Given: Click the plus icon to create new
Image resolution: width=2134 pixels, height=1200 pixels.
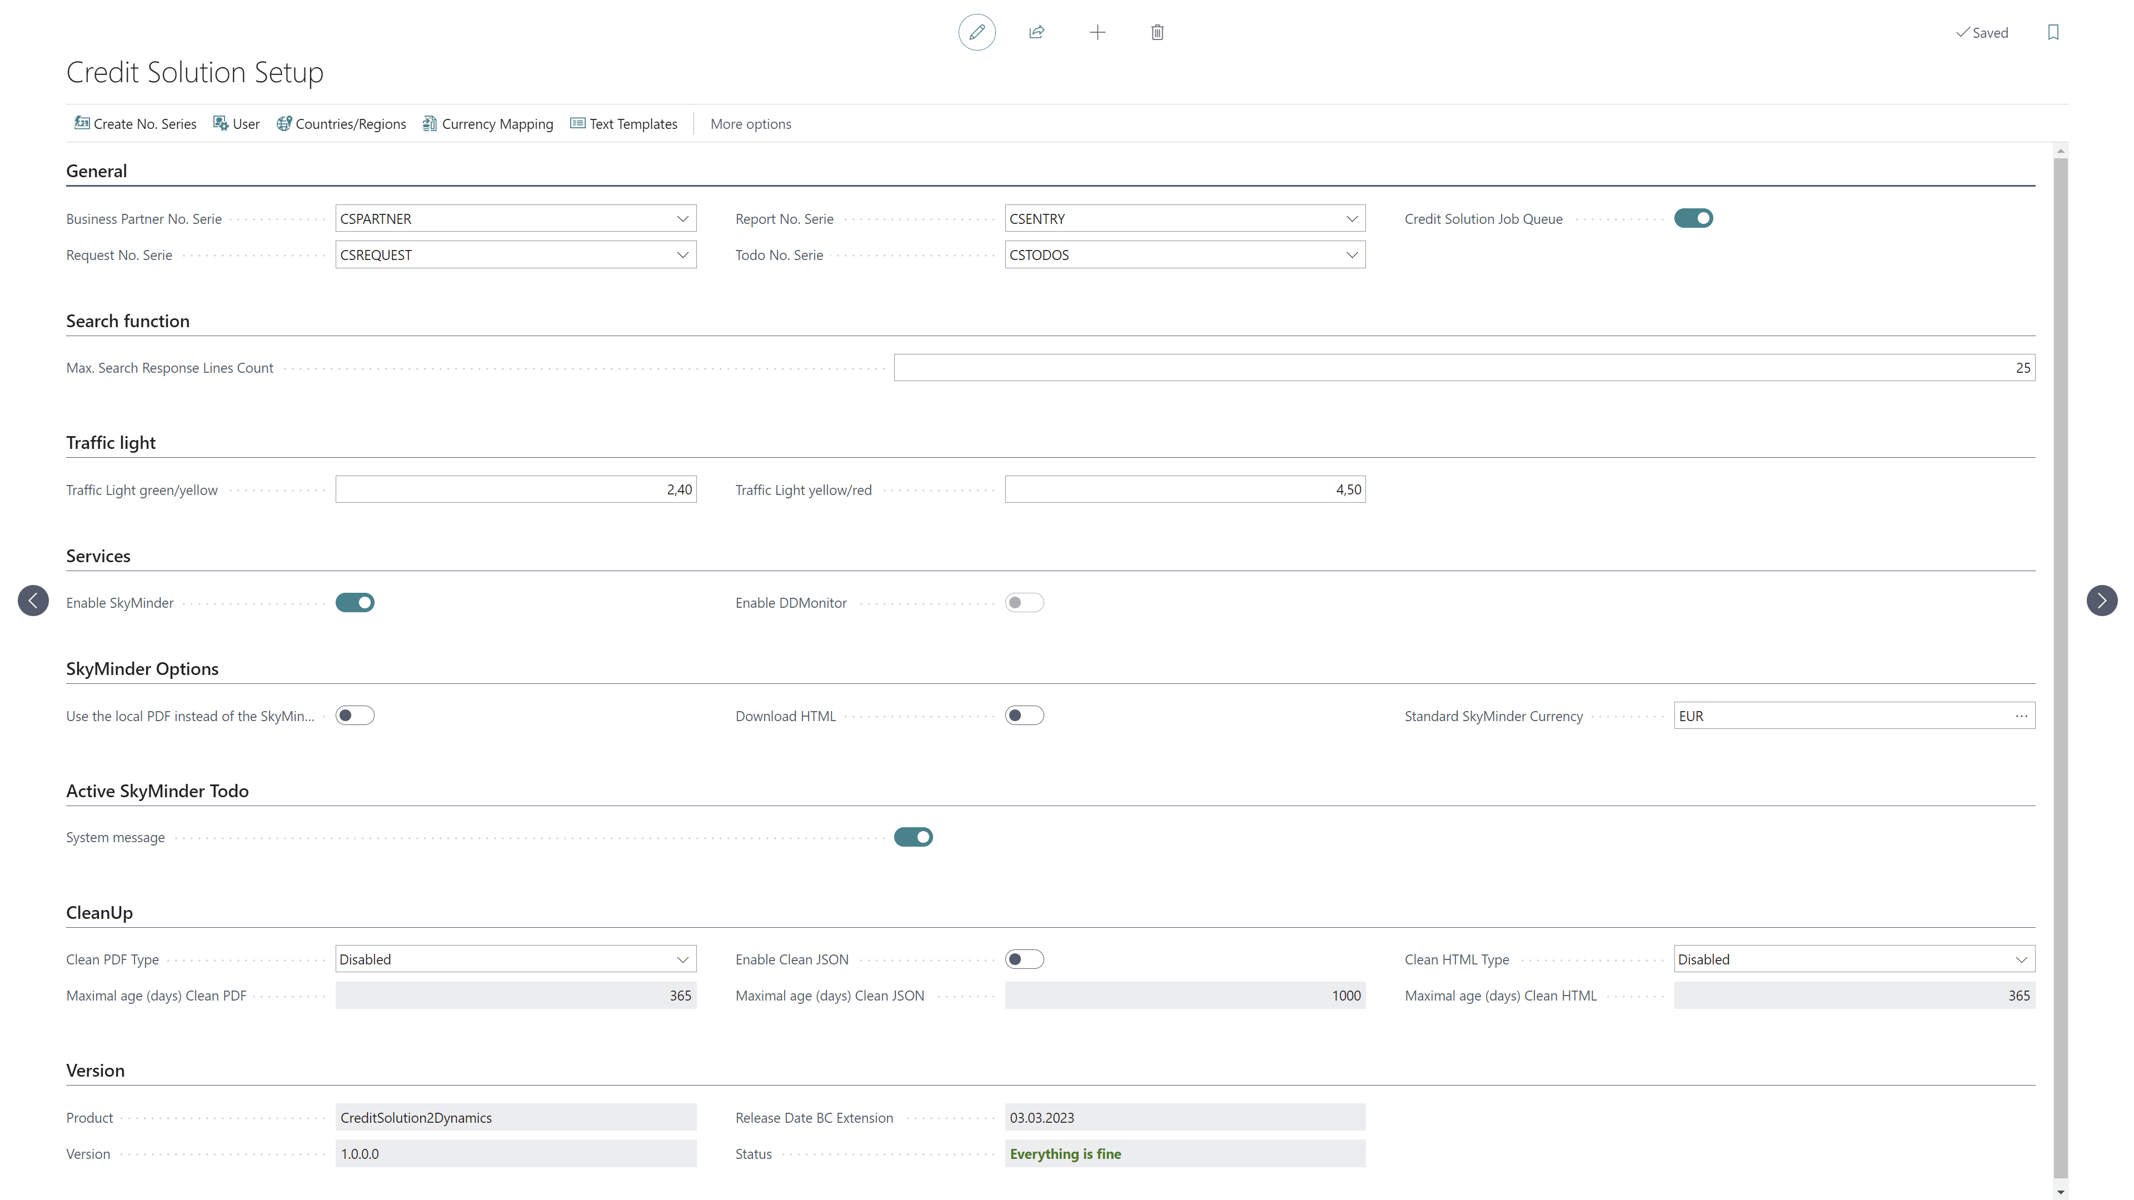Looking at the screenshot, I should 1097,32.
